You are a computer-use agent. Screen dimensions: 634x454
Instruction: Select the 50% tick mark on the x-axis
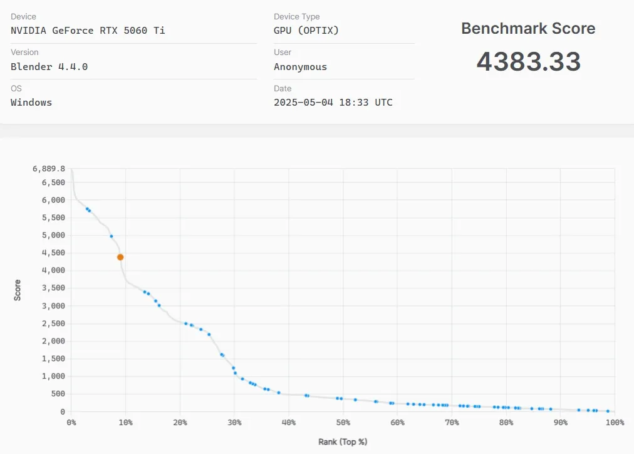point(343,422)
